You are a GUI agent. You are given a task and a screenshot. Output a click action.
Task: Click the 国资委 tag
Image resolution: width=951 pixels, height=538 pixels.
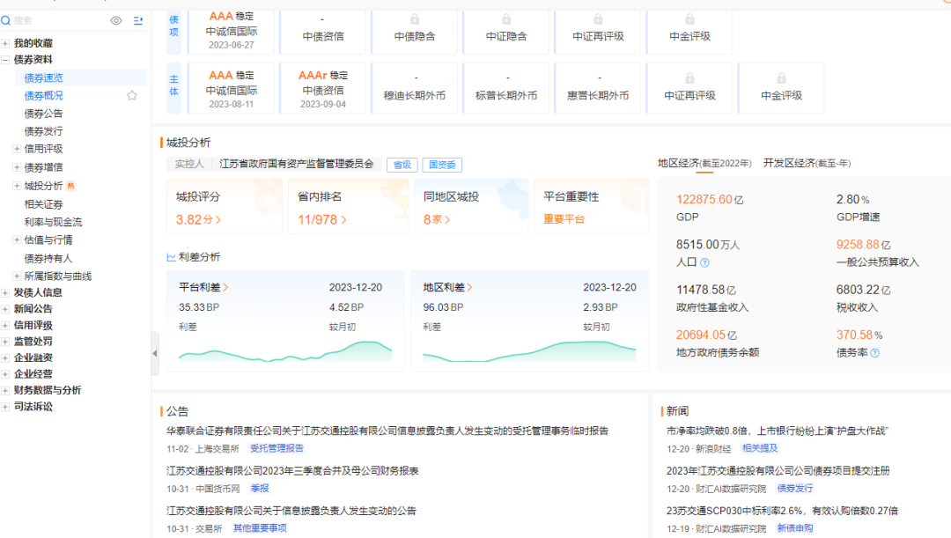(x=442, y=165)
